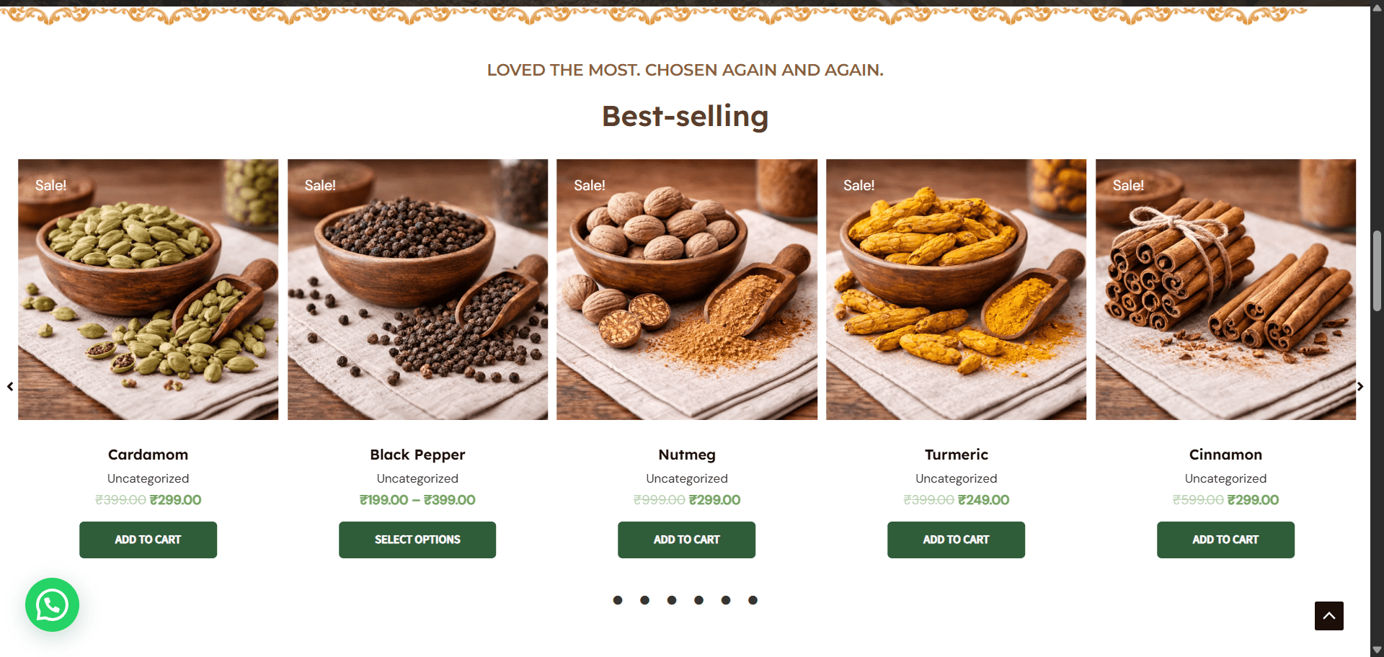Go to previous carousel slide arrow
1384x657 pixels.
point(10,387)
